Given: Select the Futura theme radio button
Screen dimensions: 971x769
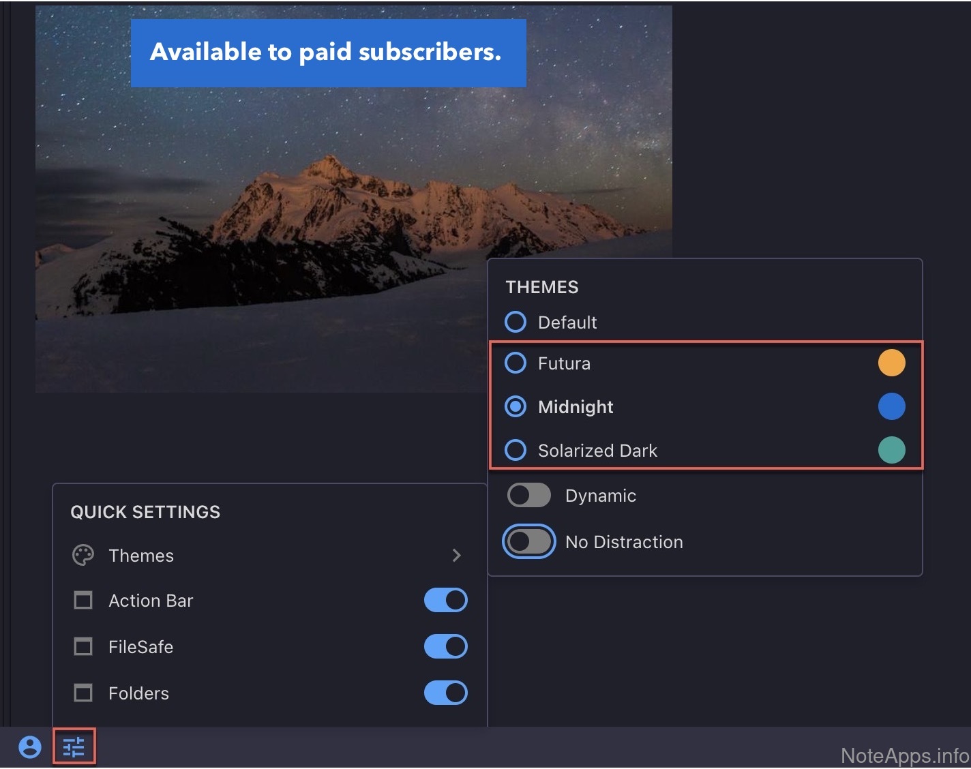Looking at the screenshot, I should pyautogui.click(x=516, y=363).
